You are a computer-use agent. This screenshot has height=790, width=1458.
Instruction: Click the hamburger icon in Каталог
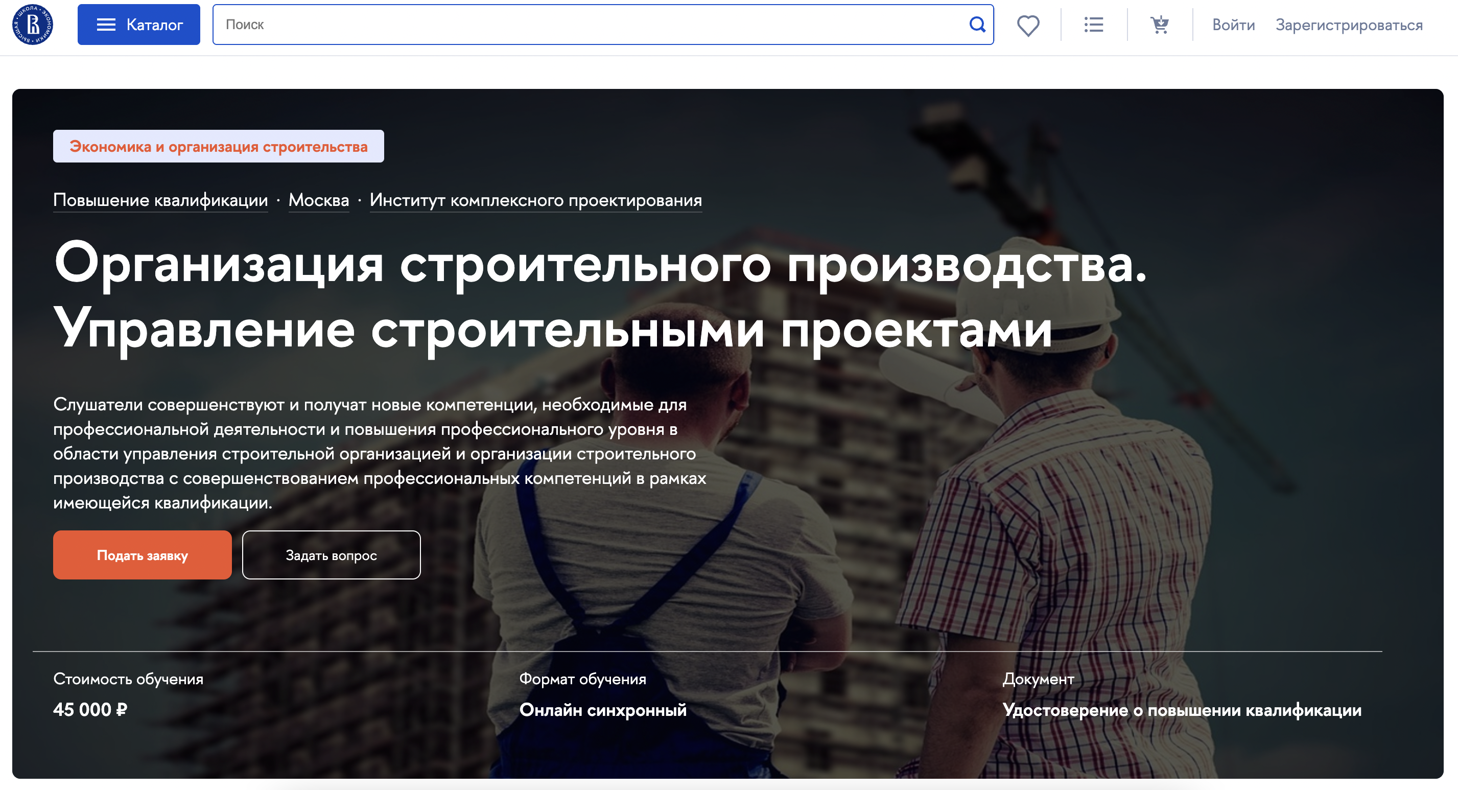click(106, 25)
